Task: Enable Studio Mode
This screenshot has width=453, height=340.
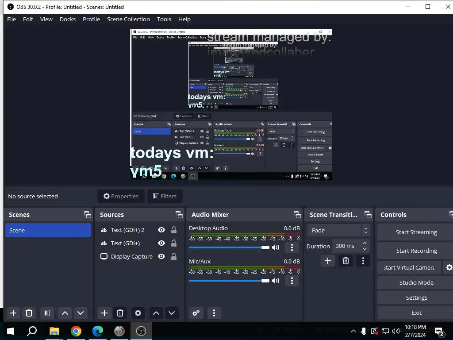Action: pyautogui.click(x=416, y=282)
